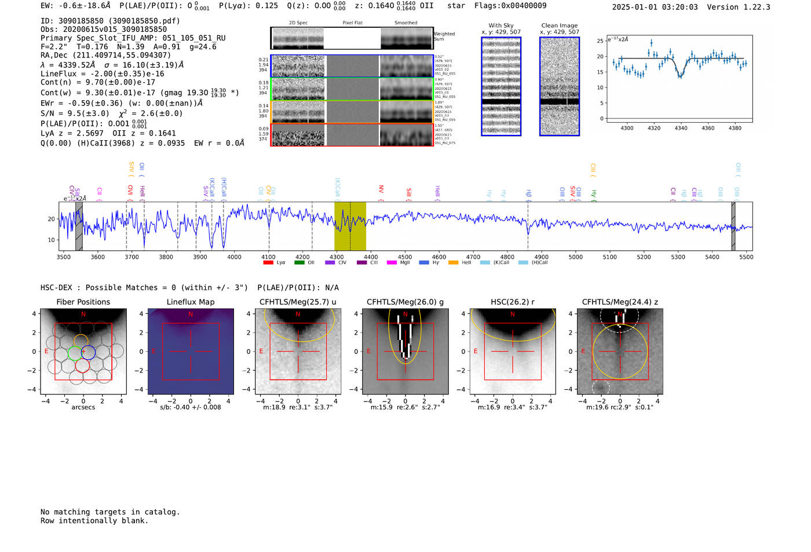
Task: Select the blue-bordered fiber spectrum row
Action: (x=352, y=66)
